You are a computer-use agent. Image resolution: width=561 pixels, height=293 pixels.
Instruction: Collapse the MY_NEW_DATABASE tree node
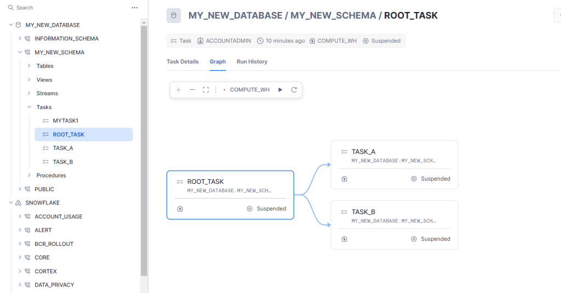(x=11, y=25)
